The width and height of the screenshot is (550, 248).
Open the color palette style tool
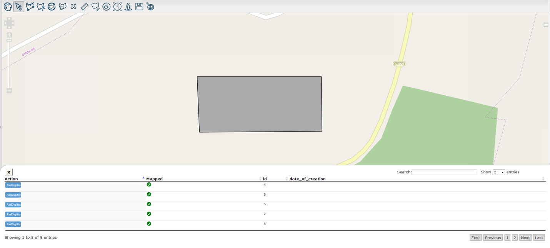pos(8,7)
